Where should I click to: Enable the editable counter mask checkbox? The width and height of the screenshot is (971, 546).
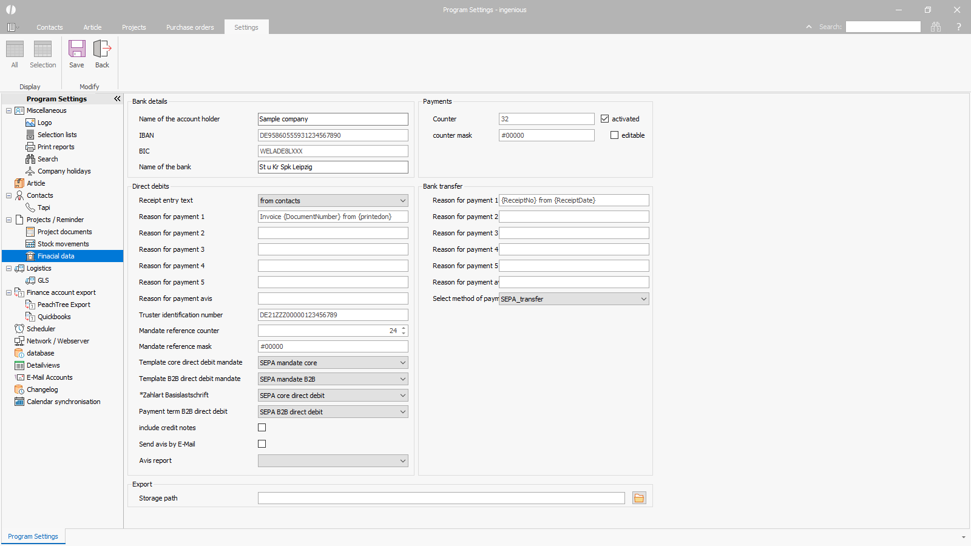pyautogui.click(x=614, y=135)
